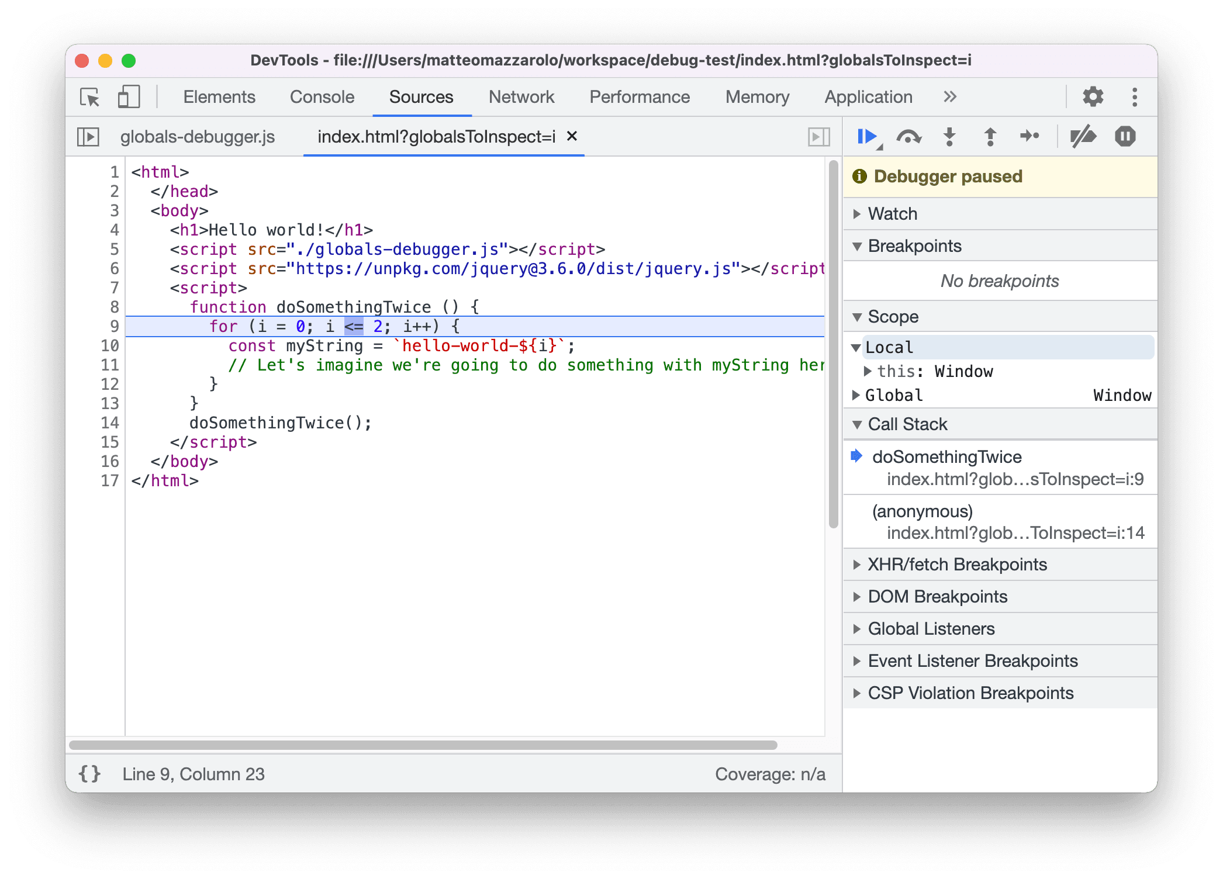1223x879 pixels.
Task: Click the Step arrow icon in debugger toolbar
Action: [1029, 137]
